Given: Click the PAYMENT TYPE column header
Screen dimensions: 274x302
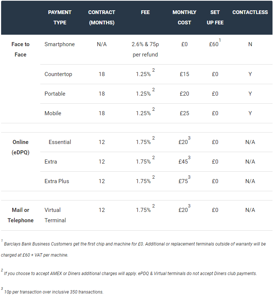Looking at the screenshot, I should point(60,17).
